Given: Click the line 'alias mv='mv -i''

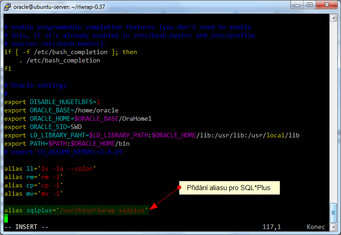Looking at the screenshot, I should coord(34,193).
